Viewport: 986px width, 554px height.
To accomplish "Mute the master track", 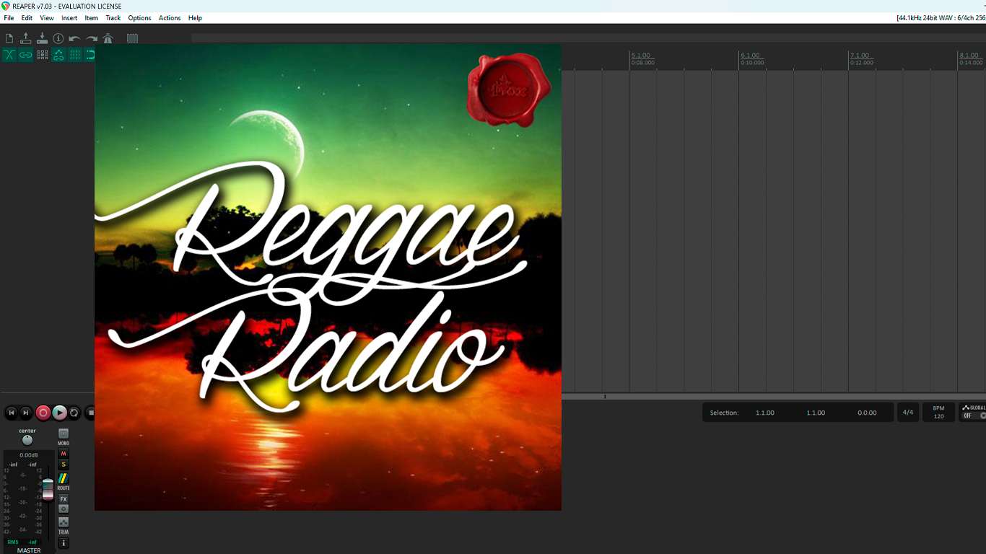I will tap(64, 454).
